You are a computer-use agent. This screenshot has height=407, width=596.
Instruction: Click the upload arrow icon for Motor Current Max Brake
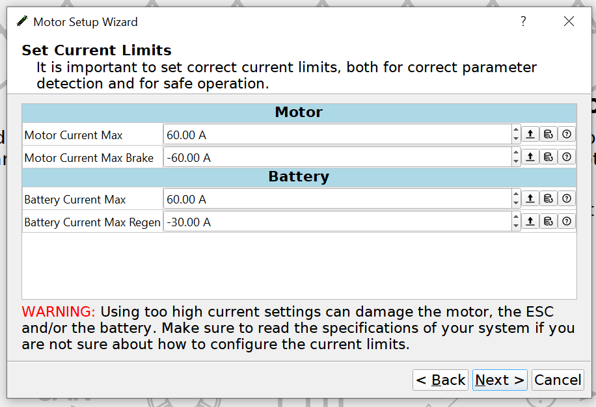530,157
